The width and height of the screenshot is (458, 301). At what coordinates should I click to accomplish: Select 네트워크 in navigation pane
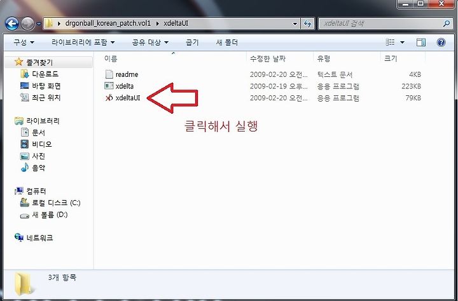tap(39, 238)
